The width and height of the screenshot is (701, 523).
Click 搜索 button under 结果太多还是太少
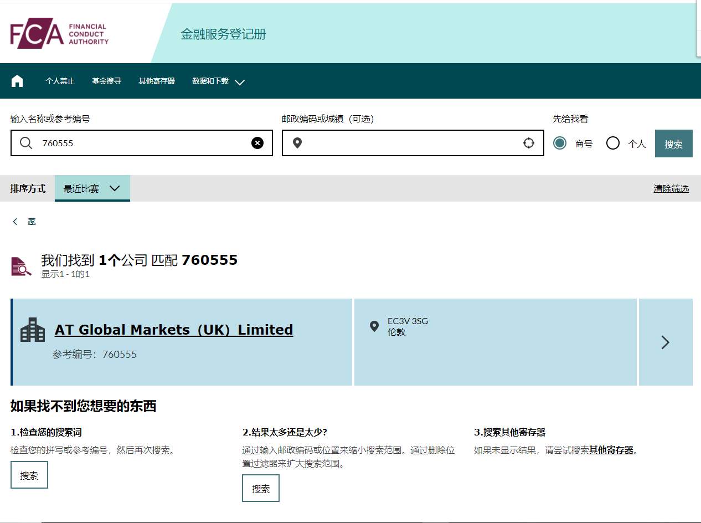(260, 488)
